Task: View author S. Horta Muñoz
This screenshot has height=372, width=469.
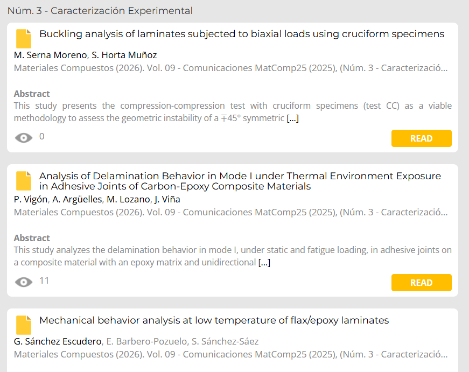Action: pos(124,55)
